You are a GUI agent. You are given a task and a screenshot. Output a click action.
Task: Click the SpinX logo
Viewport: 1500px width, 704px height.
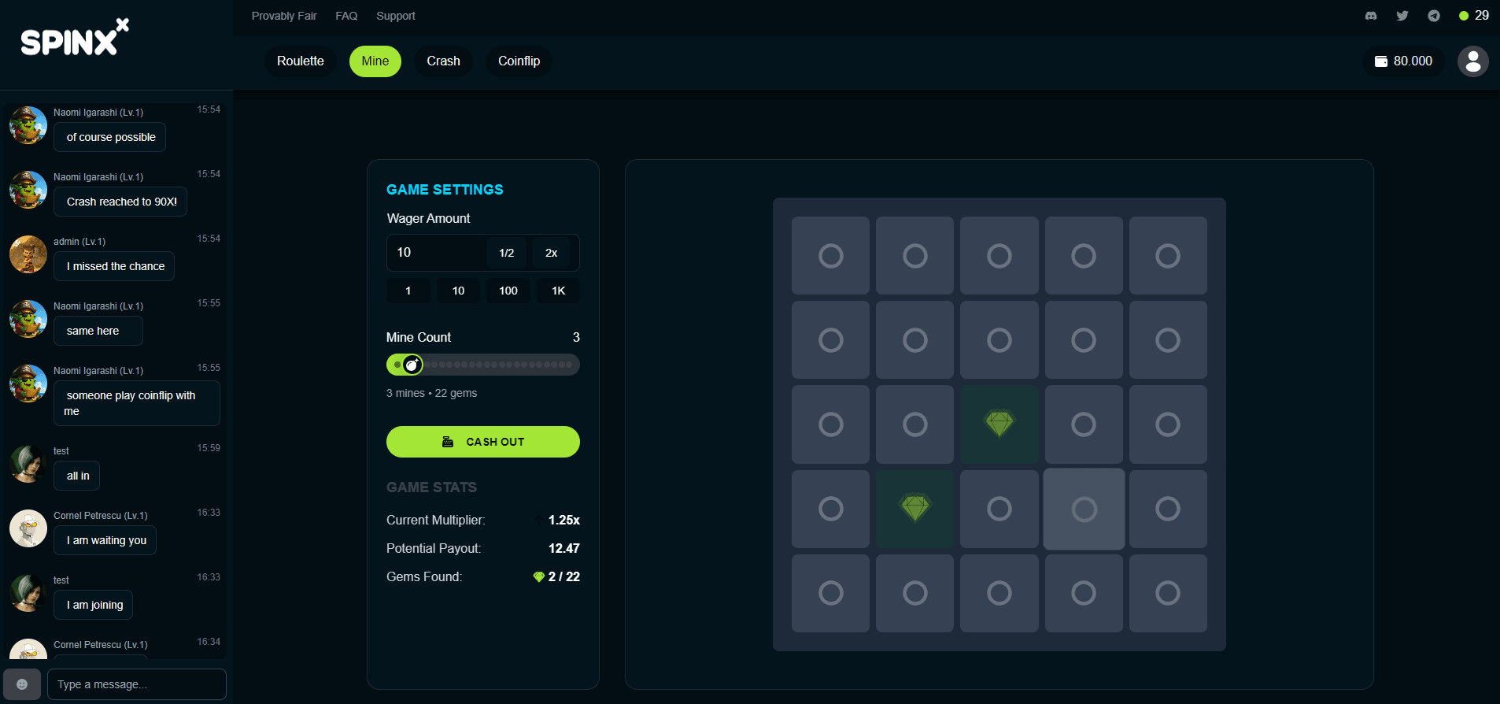pos(75,38)
